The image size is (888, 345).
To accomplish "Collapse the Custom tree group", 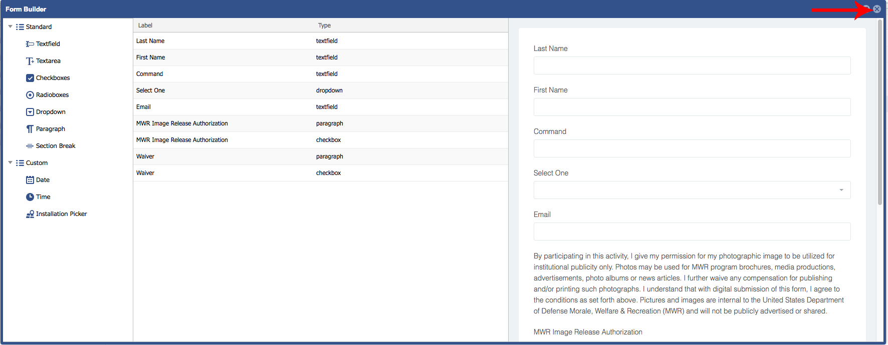I will [x=10, y=162].
